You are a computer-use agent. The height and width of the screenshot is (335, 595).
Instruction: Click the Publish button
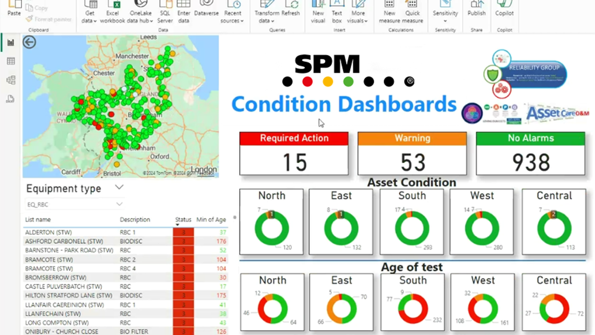pos(476,10)
